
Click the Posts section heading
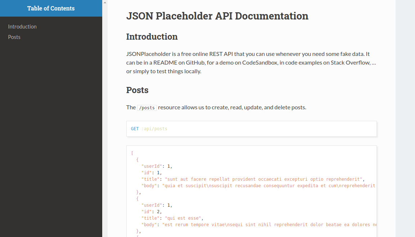tap(137, 90)
